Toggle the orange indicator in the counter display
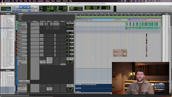This screenshot has height=97, width=172. point(66,11)
